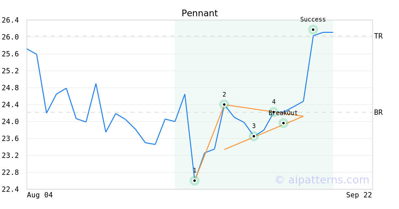Select pattern point marker 4
This screenshot has height=209, width=399.
click(273, 112)
